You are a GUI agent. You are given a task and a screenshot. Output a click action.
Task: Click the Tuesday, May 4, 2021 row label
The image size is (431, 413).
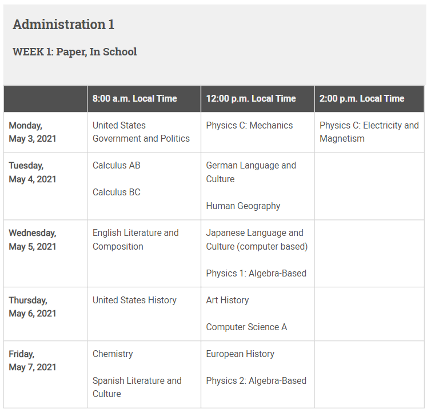[x=33, y=172]
